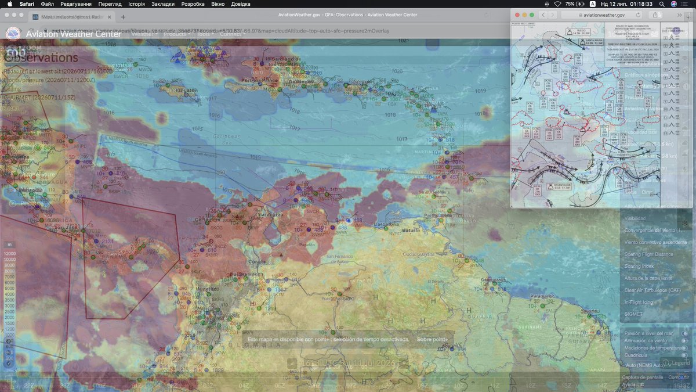
Task: Select Visibilidad map layer
Action: [x=636, y=218]
